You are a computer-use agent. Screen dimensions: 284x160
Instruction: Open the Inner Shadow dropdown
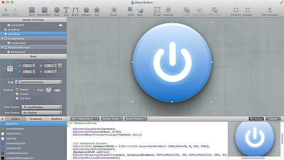point(42,112)
